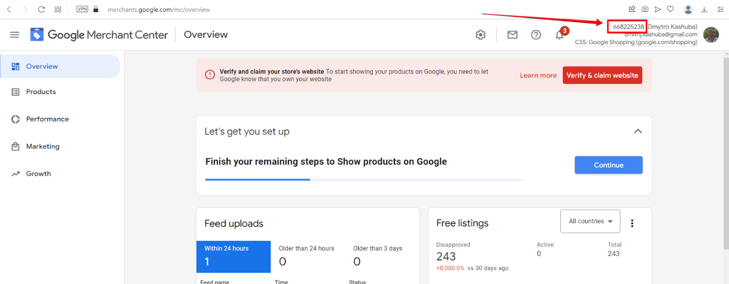
Task: Click the merchants.google.com address field
Action: 159,10
